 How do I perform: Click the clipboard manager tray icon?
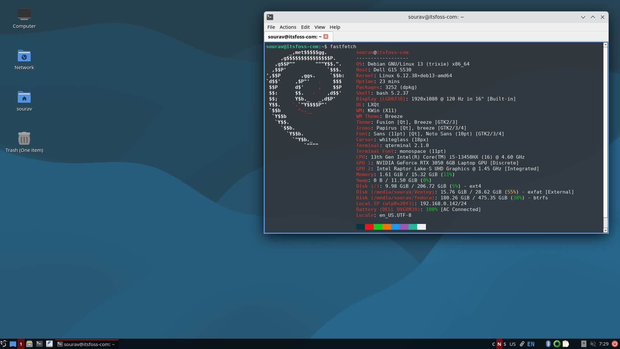pos(565,344)
